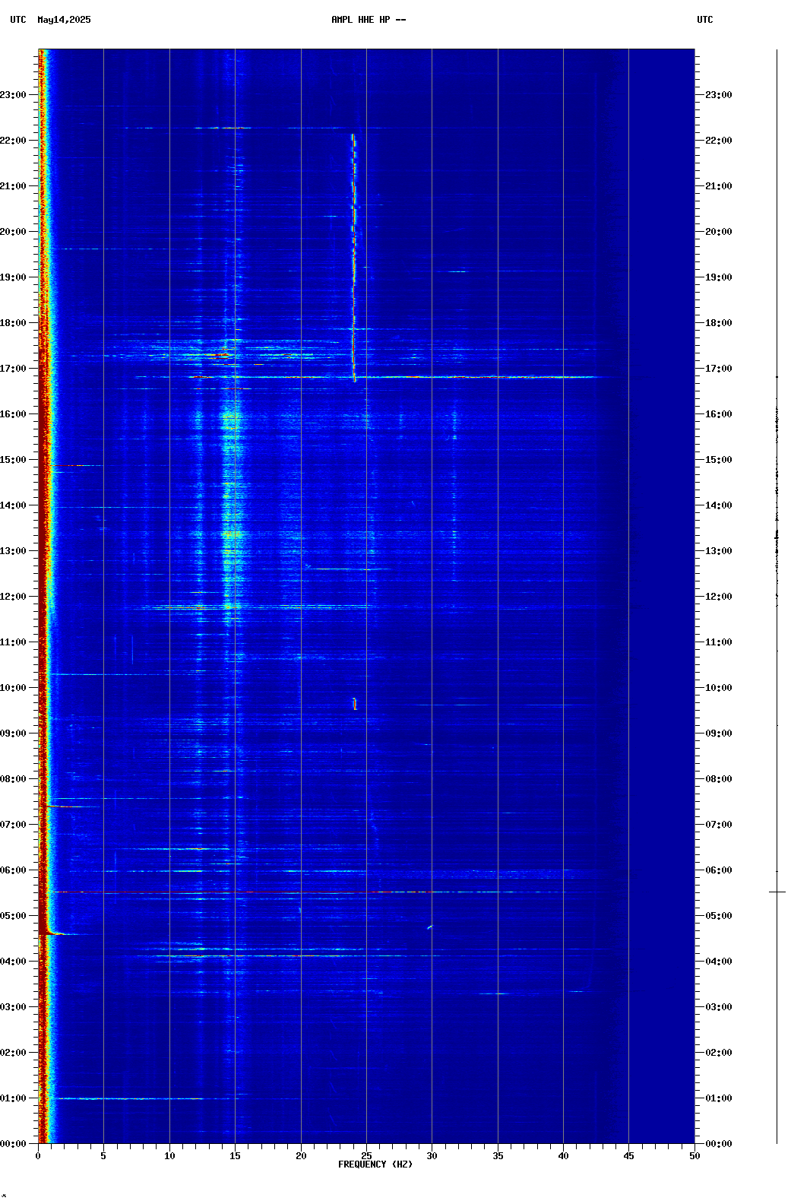Click the short 24 Hz burst near 09:40
Image resolution: width=810 pixels, height=1204 pixels.
point(354,704)
